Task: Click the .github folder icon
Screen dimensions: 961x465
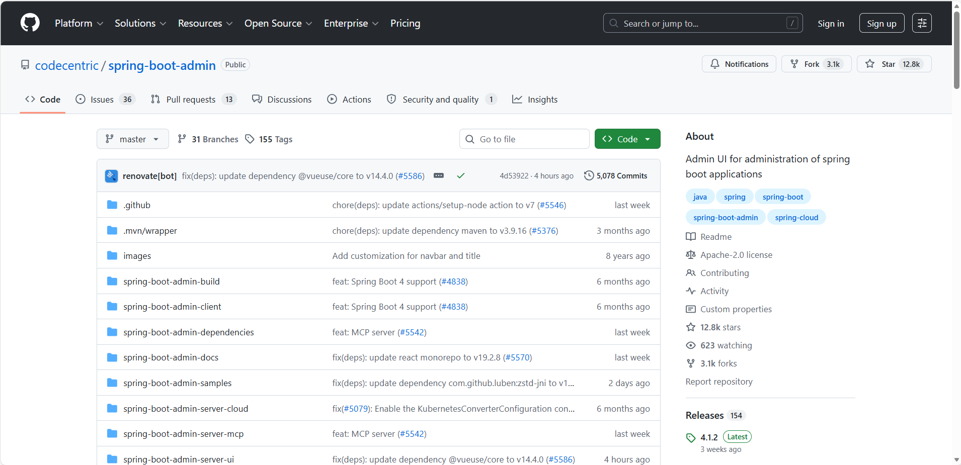Action: point(112,205)
